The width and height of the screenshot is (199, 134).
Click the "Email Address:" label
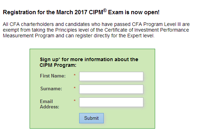(50, 104)
